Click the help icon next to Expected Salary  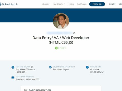click(x=32, y=67)
